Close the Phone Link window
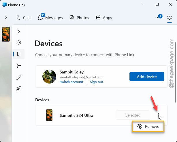177x142 pixels. click(x=170, y=4)
